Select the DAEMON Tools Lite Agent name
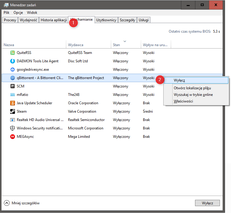 (x=37, y=61)
